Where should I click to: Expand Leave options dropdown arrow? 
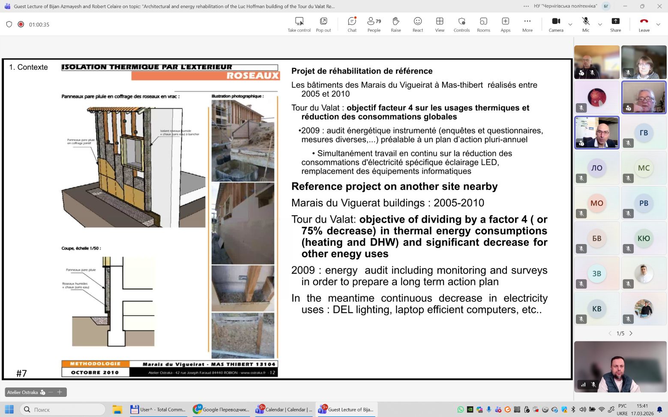(659, 24)
